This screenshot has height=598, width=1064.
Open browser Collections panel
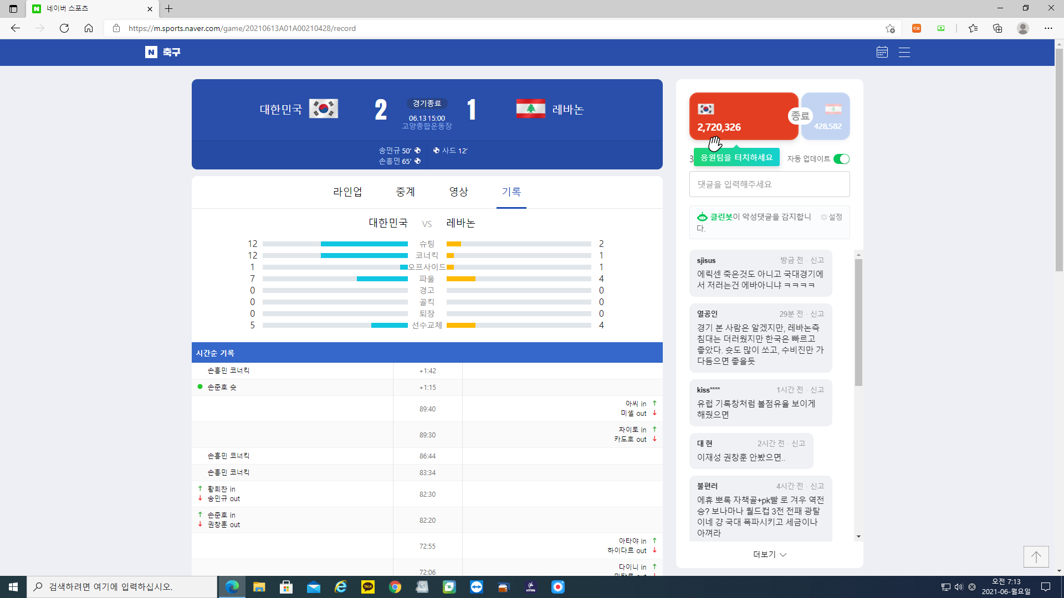coord(997,28)
